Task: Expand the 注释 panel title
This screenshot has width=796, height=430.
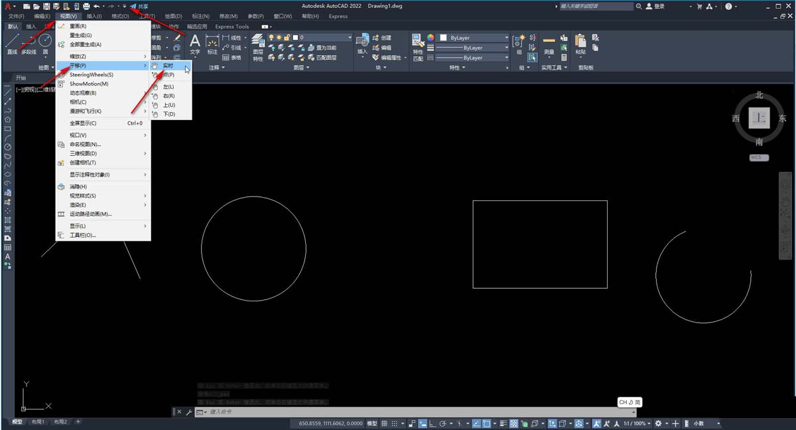Action: coord(217,68)
